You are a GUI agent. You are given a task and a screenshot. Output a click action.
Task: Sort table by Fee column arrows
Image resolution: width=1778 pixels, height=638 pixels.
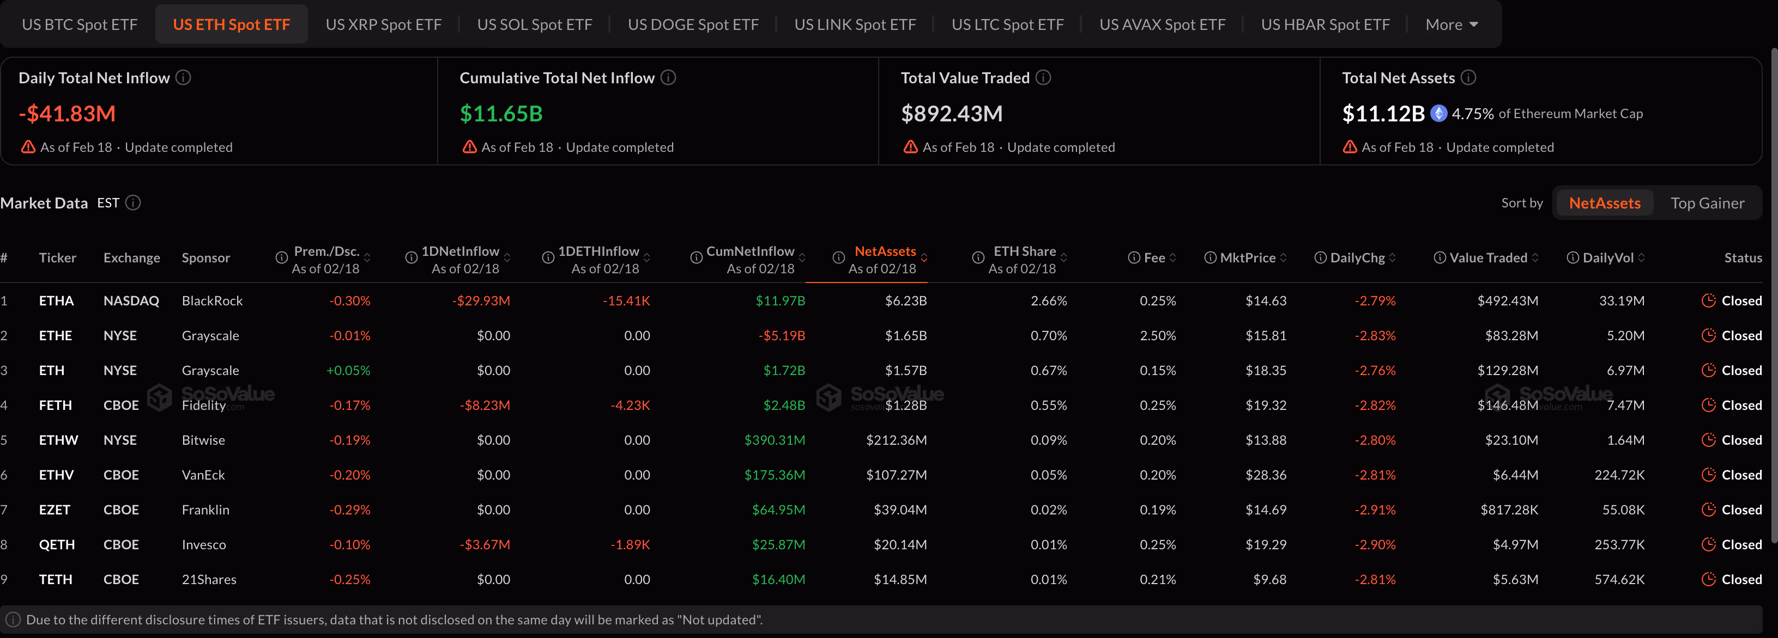[1172, 257]
